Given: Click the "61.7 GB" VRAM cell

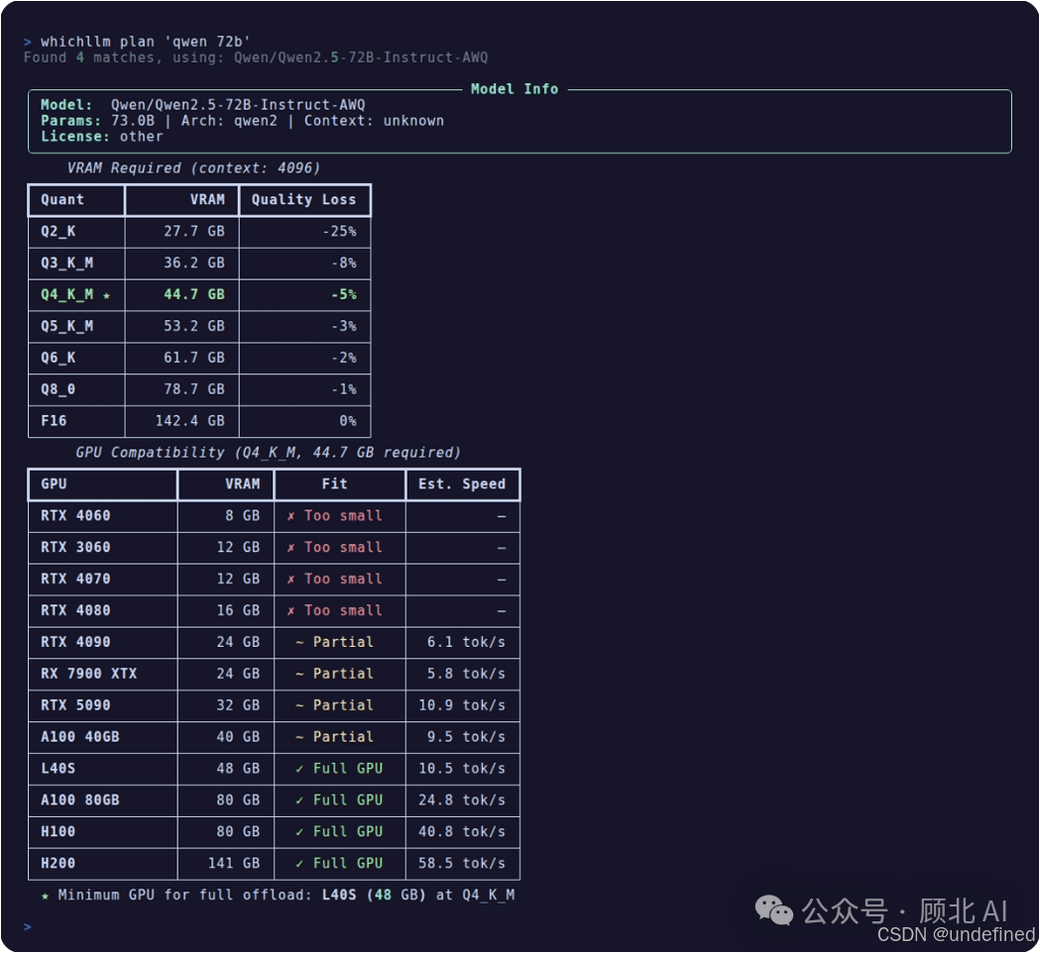Looking at the screenshot, I should (x=194, y=358).
